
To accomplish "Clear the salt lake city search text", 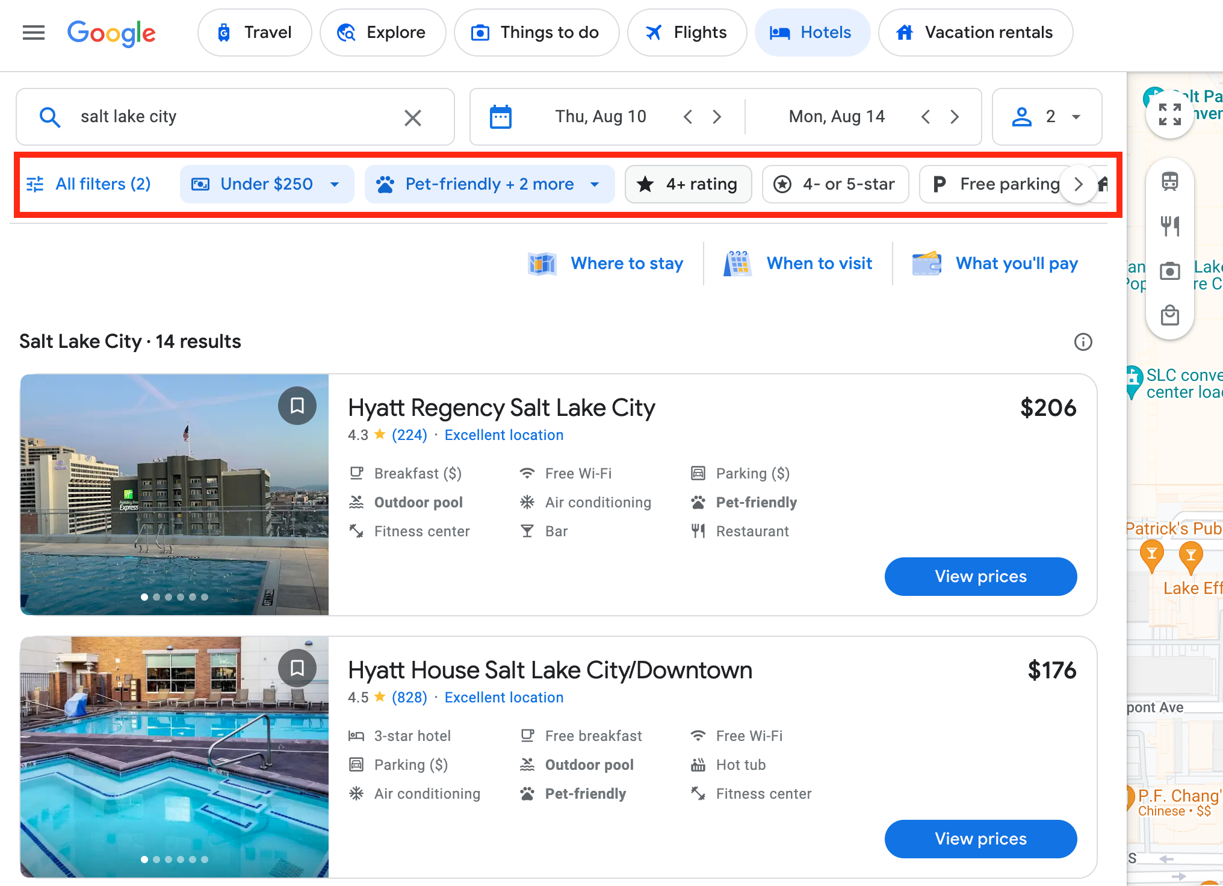I will [413, 117].
